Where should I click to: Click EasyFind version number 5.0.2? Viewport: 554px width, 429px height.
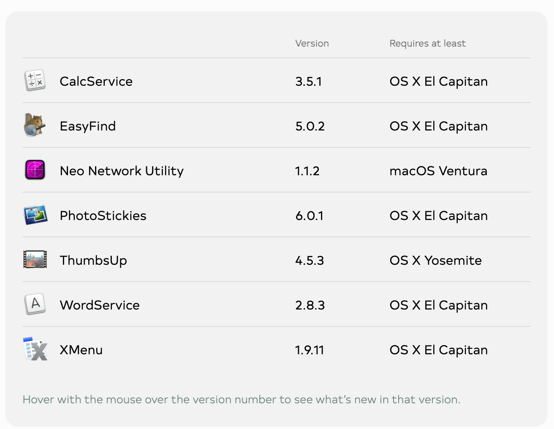tap(310, 126)
